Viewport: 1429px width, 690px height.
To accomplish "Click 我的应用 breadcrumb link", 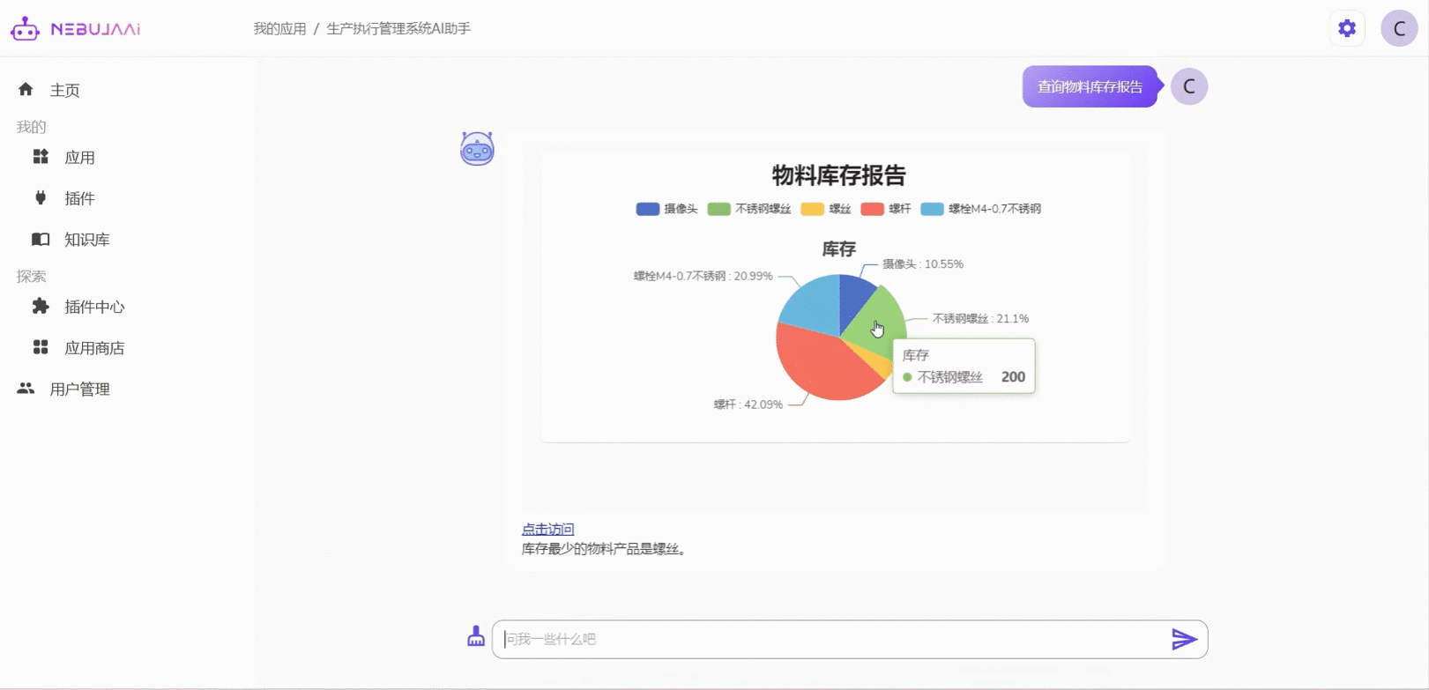I will pos(279,29).
